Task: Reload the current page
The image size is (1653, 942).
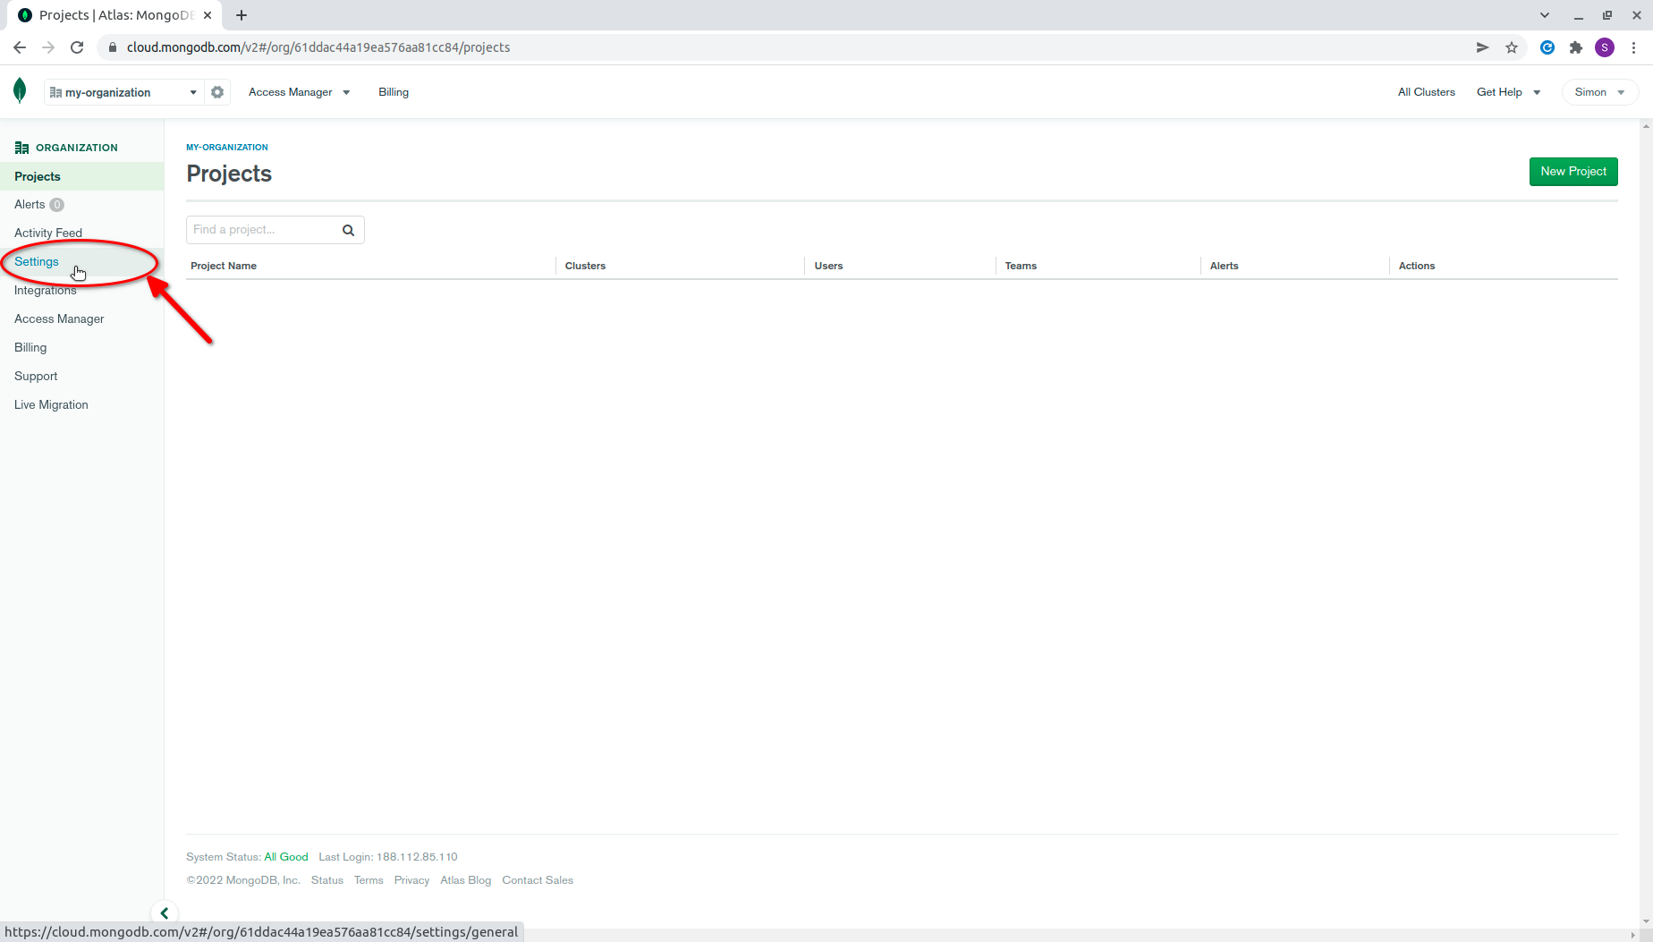Action: [x=77, y=47]
